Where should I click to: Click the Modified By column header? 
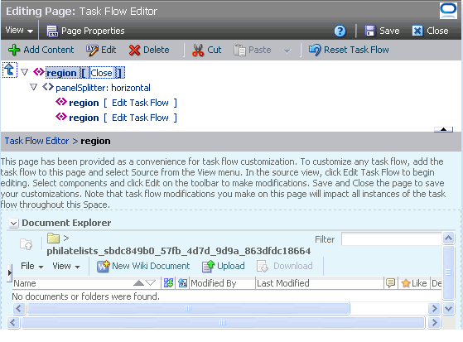pos(222,283)
